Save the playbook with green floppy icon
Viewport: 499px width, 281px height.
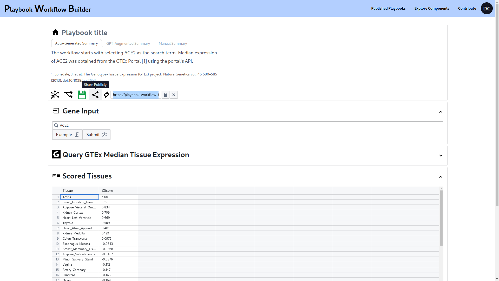coord(82,95)
